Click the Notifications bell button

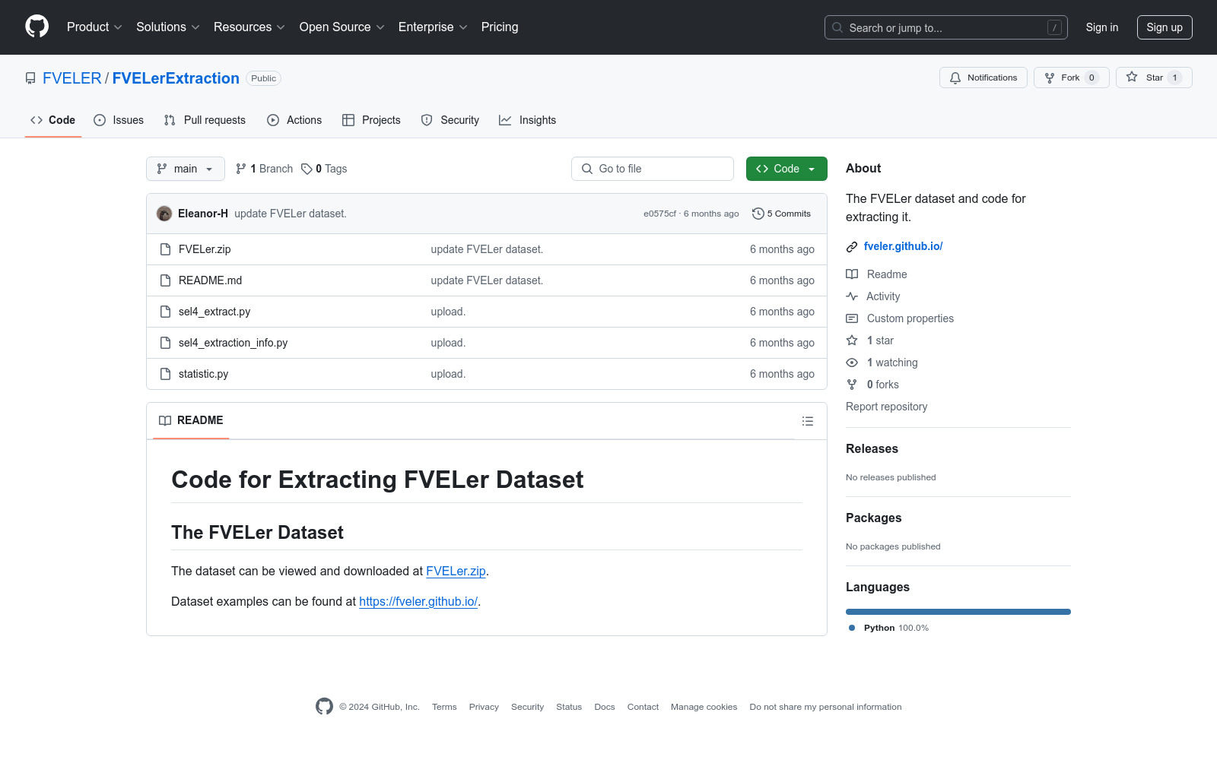click(983, 78)
